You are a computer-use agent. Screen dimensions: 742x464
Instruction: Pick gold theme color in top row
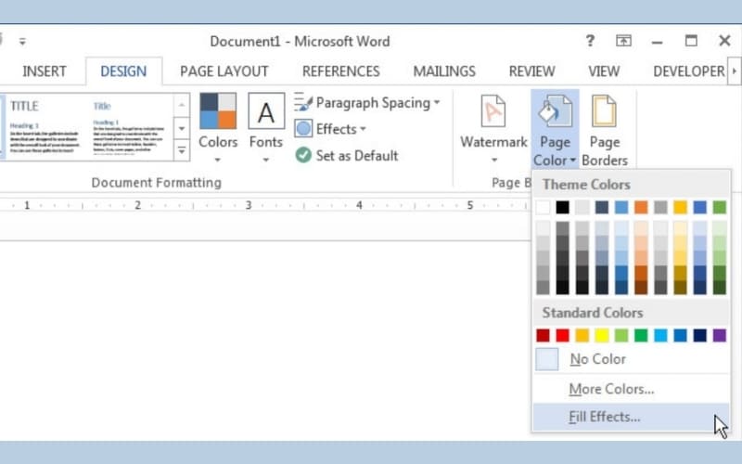point(680,207)
